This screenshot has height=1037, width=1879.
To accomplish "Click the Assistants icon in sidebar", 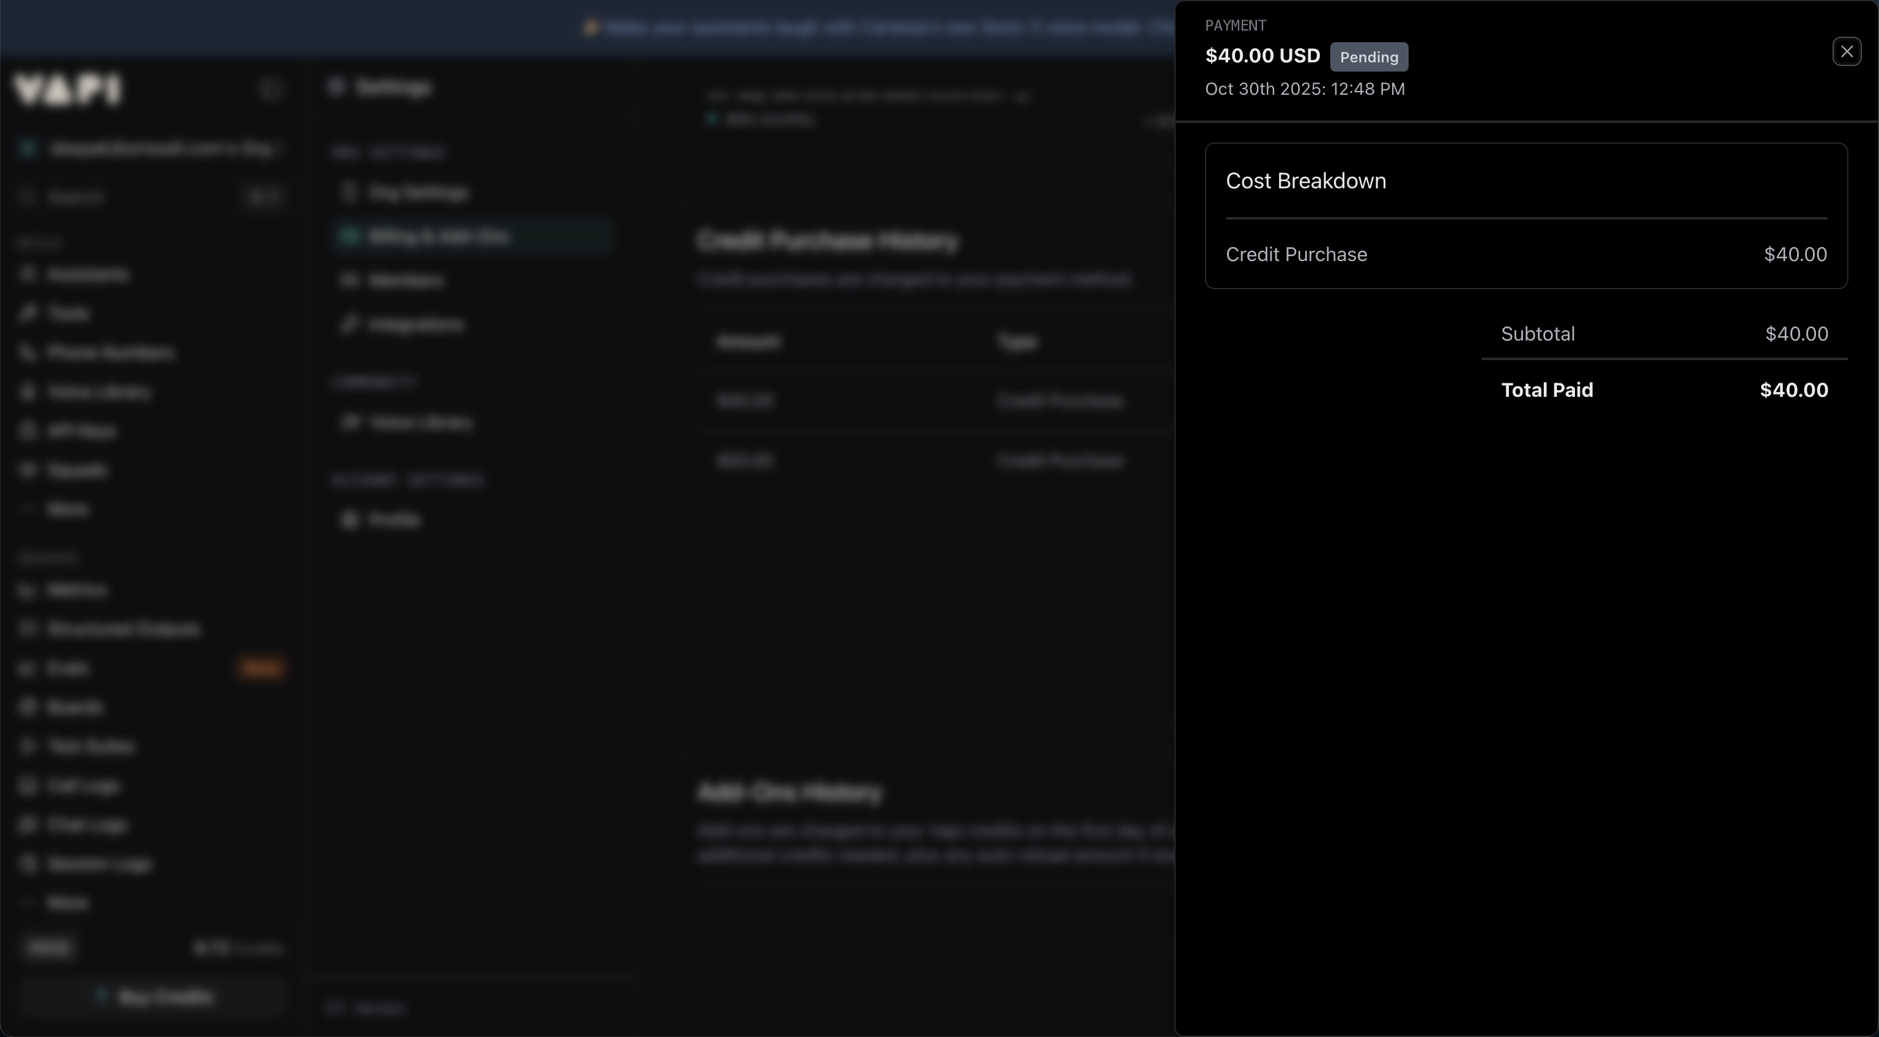I will click(x=28, y=274).
